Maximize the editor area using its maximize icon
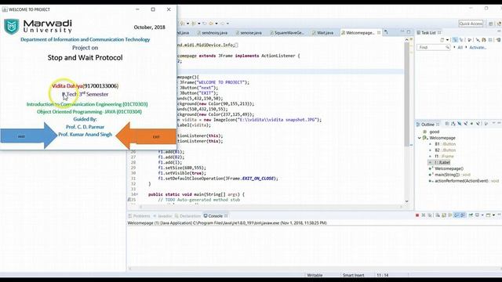The height and width of the screenshot is (282, 502). tap(409, 32)
